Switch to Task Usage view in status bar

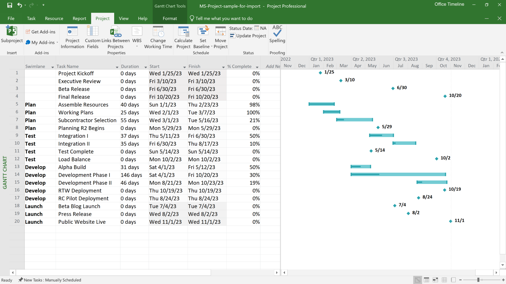426,280
